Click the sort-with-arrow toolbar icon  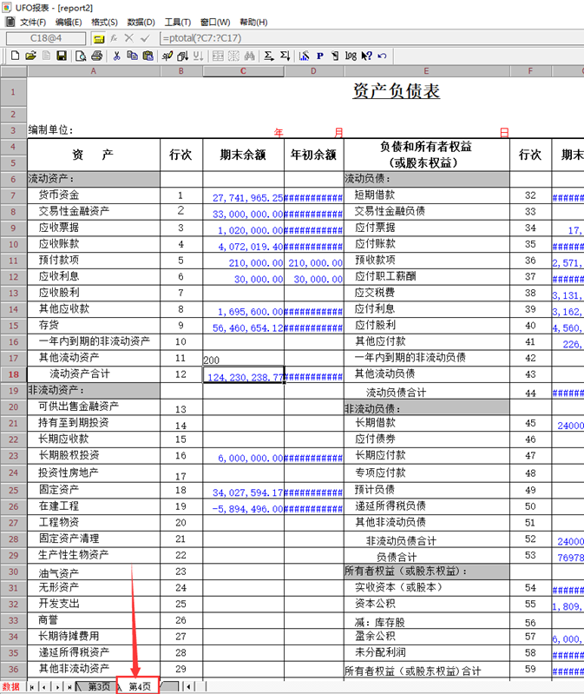tap(182, 56)
